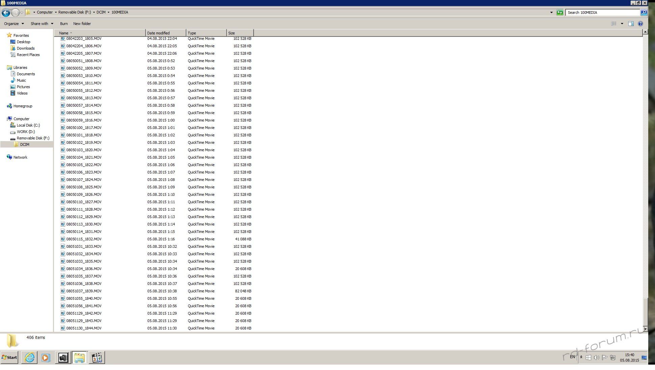
Task: Go back with the Back arrow button
Action: pyautogui.click(x=6, y=12)
